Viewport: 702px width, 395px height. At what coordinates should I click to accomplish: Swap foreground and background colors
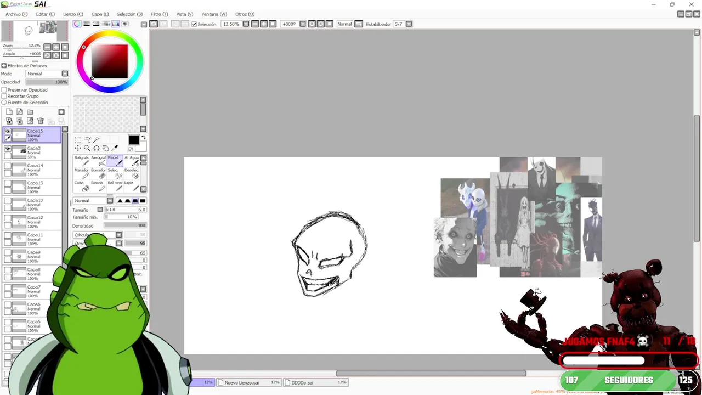144,138
